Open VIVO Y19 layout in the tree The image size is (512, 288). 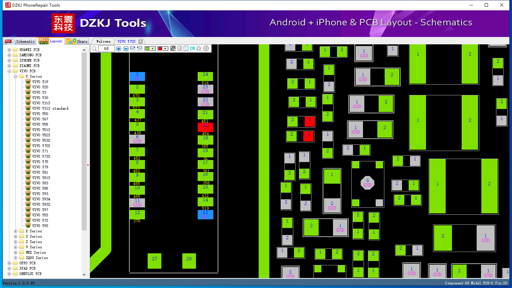click(x=40, y=82)
